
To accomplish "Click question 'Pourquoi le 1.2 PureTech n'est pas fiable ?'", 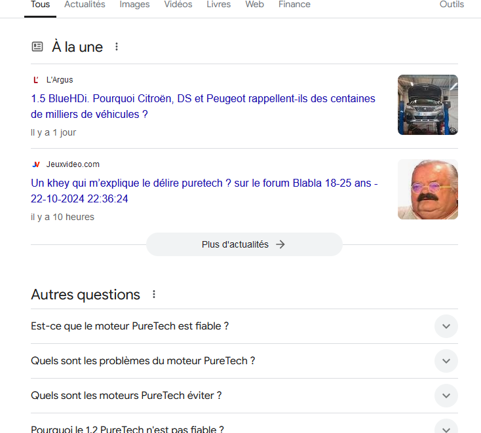I will pos(127,429).
